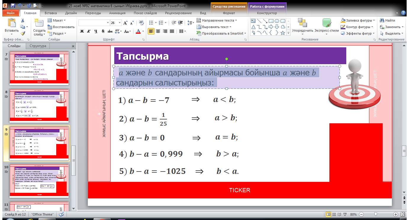This screenshot has width=409, height=220.
Task: Click the Найти find button
Action: [x=387, y=20]
